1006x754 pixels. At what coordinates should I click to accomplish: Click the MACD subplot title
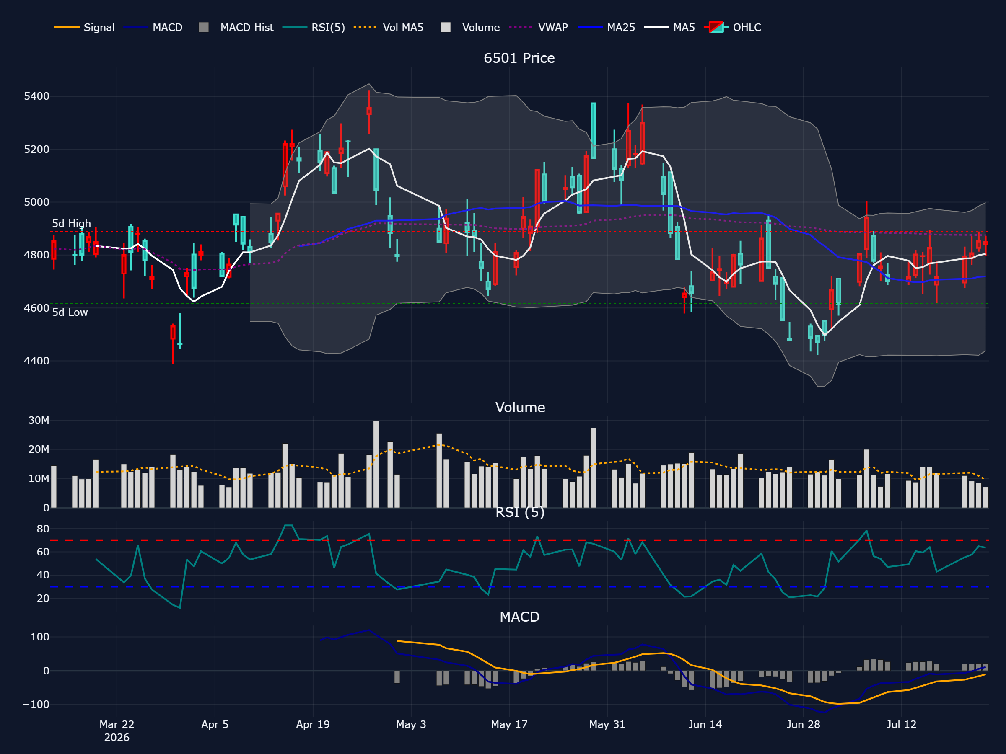click(x=519, y=617)
